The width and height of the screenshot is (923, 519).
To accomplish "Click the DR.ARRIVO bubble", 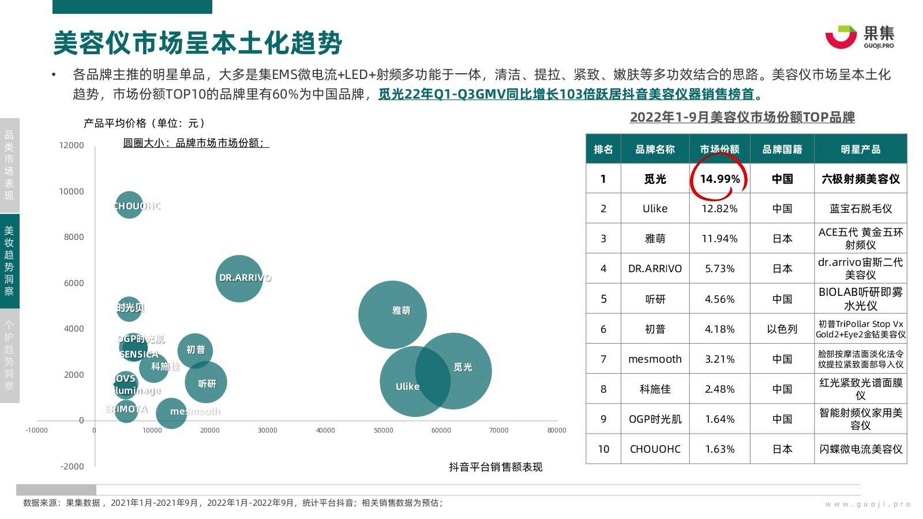I will [x=239, y=279].
